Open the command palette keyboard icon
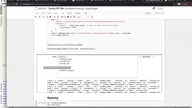Viewport: 192px width, 108px height. coord(92,17)
